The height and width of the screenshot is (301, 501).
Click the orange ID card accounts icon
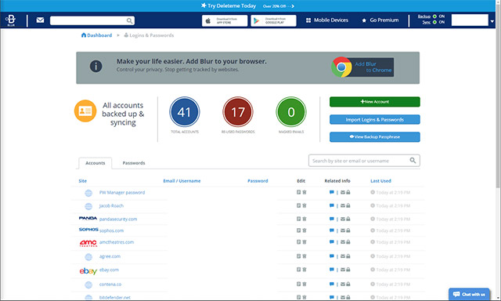(x=85, y=111)
